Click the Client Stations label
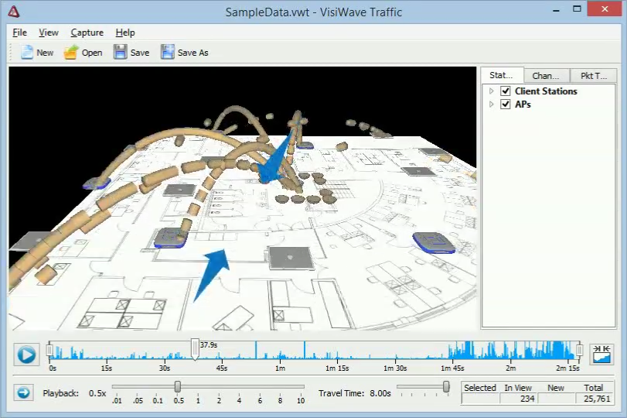 tap(546, 91)
